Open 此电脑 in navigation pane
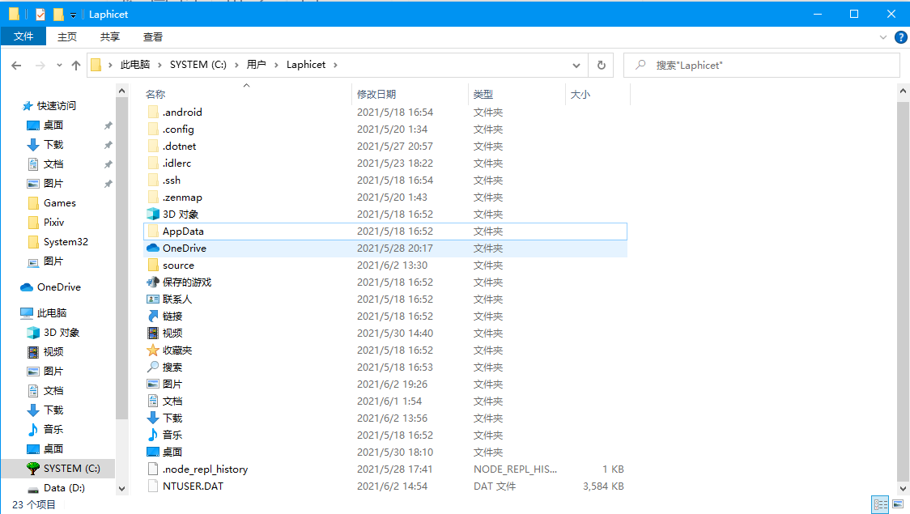This screenshot has height=514, width=910. (x=52, y=313)
